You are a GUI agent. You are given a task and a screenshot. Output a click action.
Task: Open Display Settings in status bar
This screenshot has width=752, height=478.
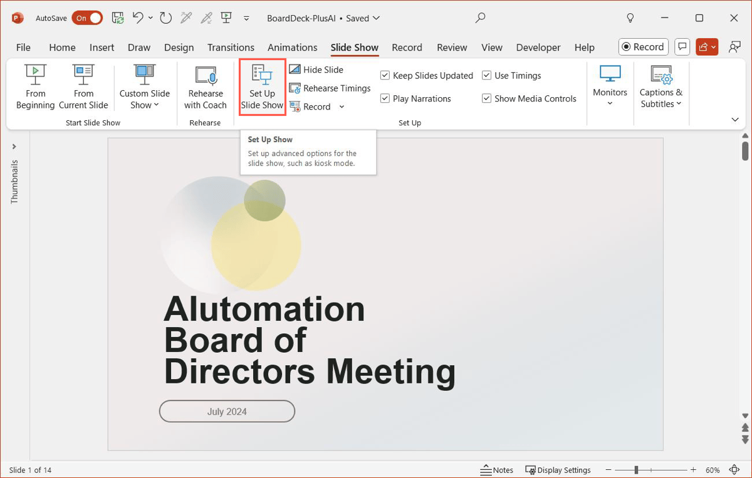[x=558, y=470]
